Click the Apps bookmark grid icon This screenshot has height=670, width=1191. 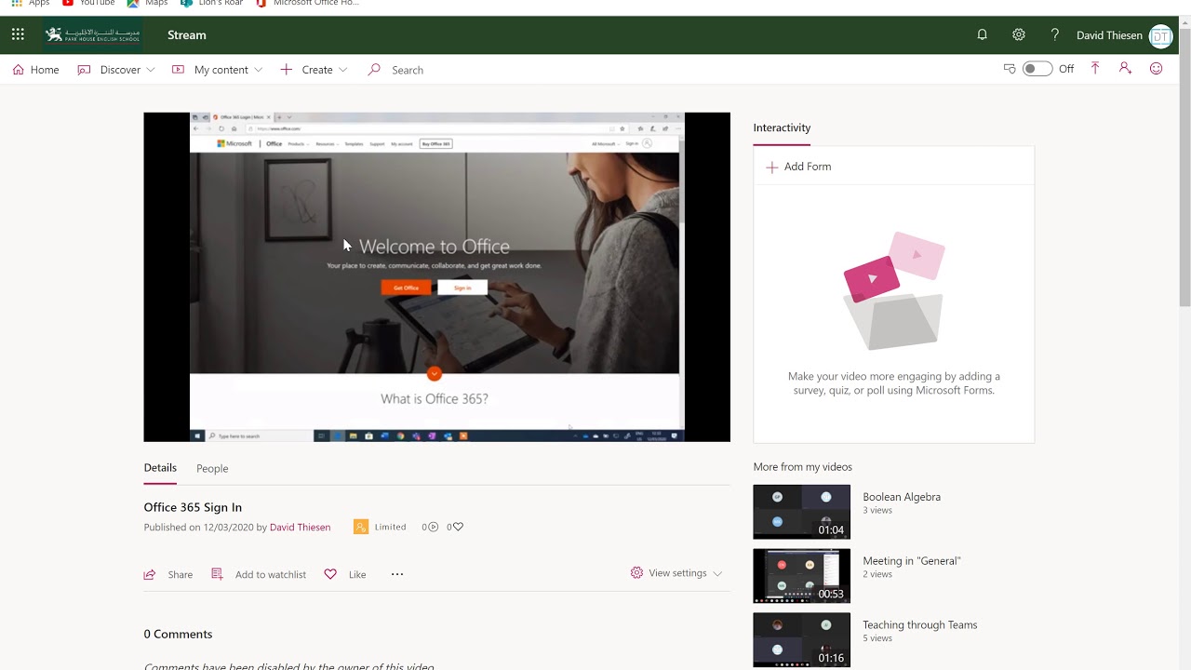point(17,3)
